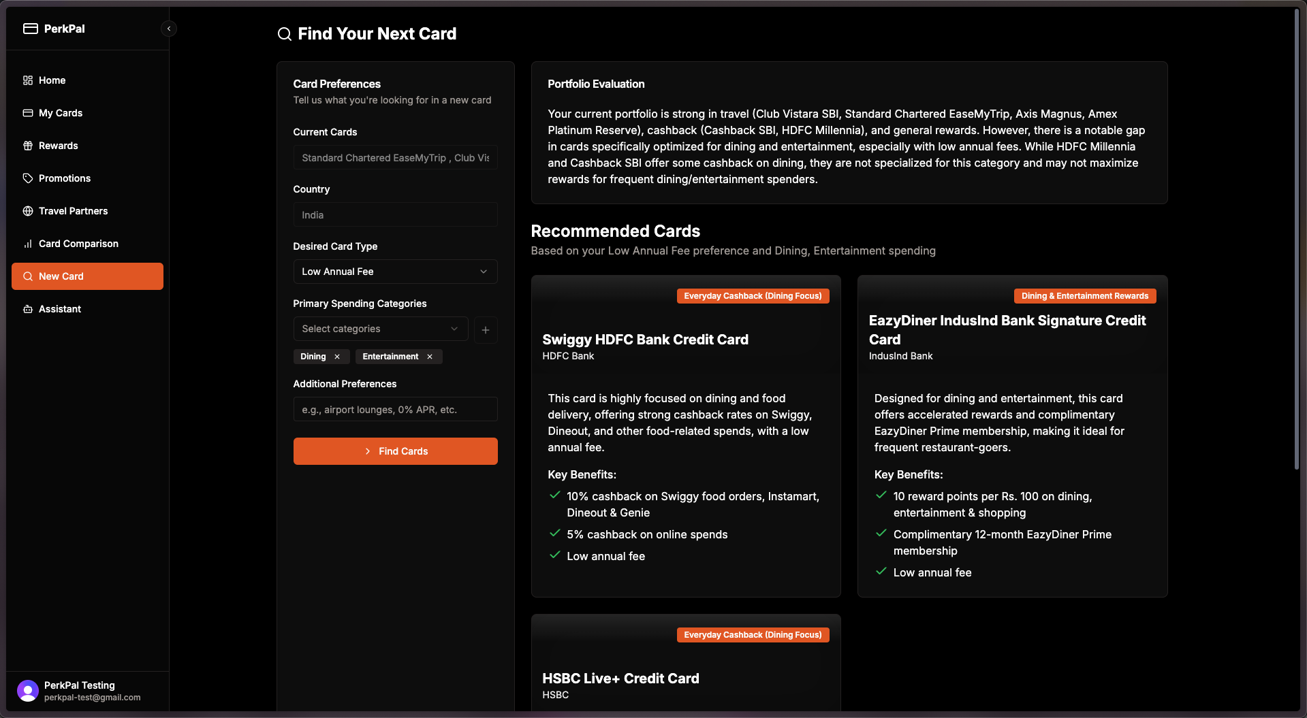This screenshot has width=1307, height=718.
Task: Click the Recommended Cards heading
Action: point(615,231)
